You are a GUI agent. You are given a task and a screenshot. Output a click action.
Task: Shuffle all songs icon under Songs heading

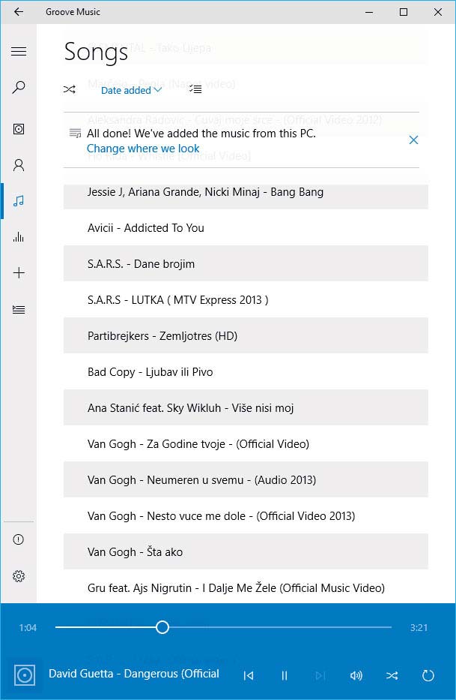click(70, 89)
